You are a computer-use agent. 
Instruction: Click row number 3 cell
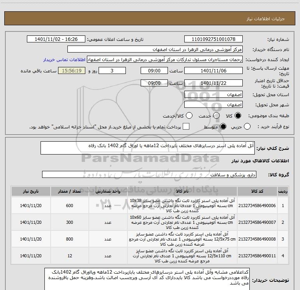point(283,239)
